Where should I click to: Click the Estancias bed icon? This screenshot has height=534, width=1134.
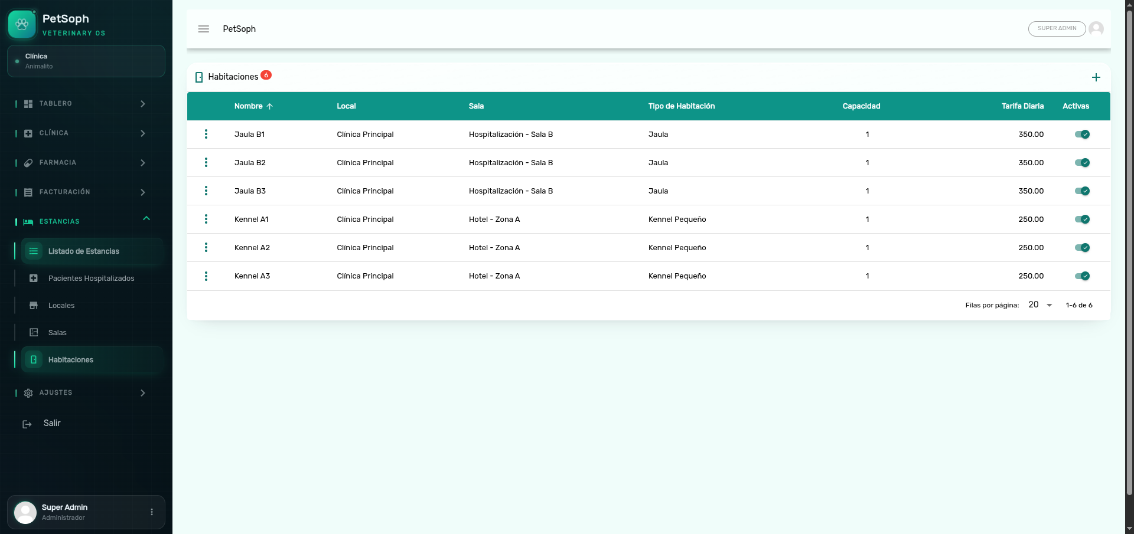(28, 222)
